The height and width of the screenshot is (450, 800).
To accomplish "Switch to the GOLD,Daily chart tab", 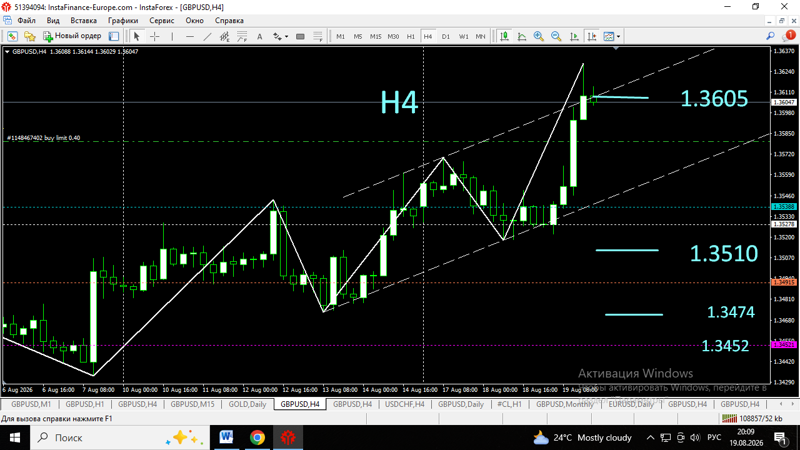I will (247, 404).
